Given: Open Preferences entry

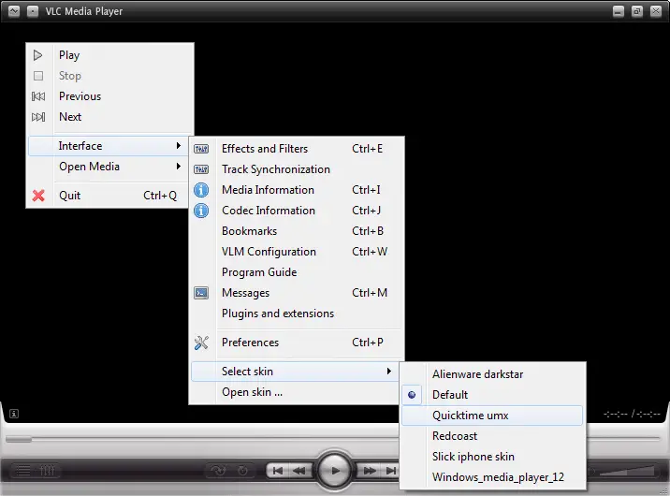Looking at the screenshot, I should (x=297, y=343).
